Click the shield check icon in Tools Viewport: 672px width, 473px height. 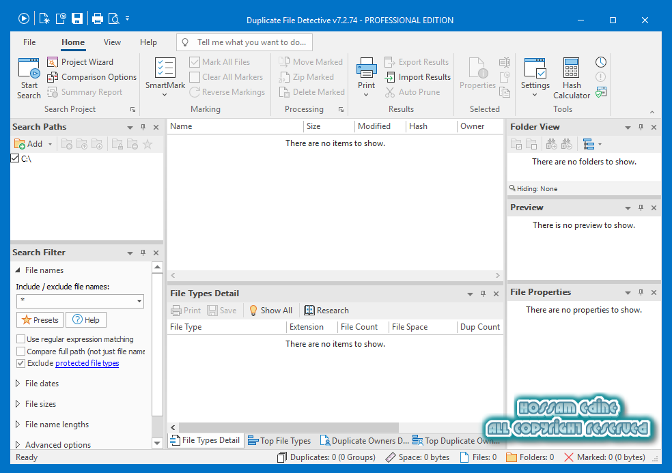click(x=601, y=92)
